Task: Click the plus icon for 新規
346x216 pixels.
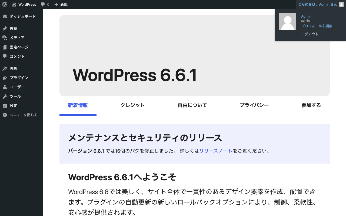Action: click(56, 4)
